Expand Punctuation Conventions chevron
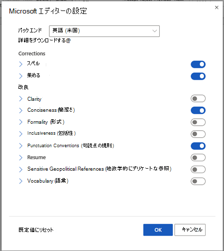Screen dimensions: 224x251 tap(20, 146)
